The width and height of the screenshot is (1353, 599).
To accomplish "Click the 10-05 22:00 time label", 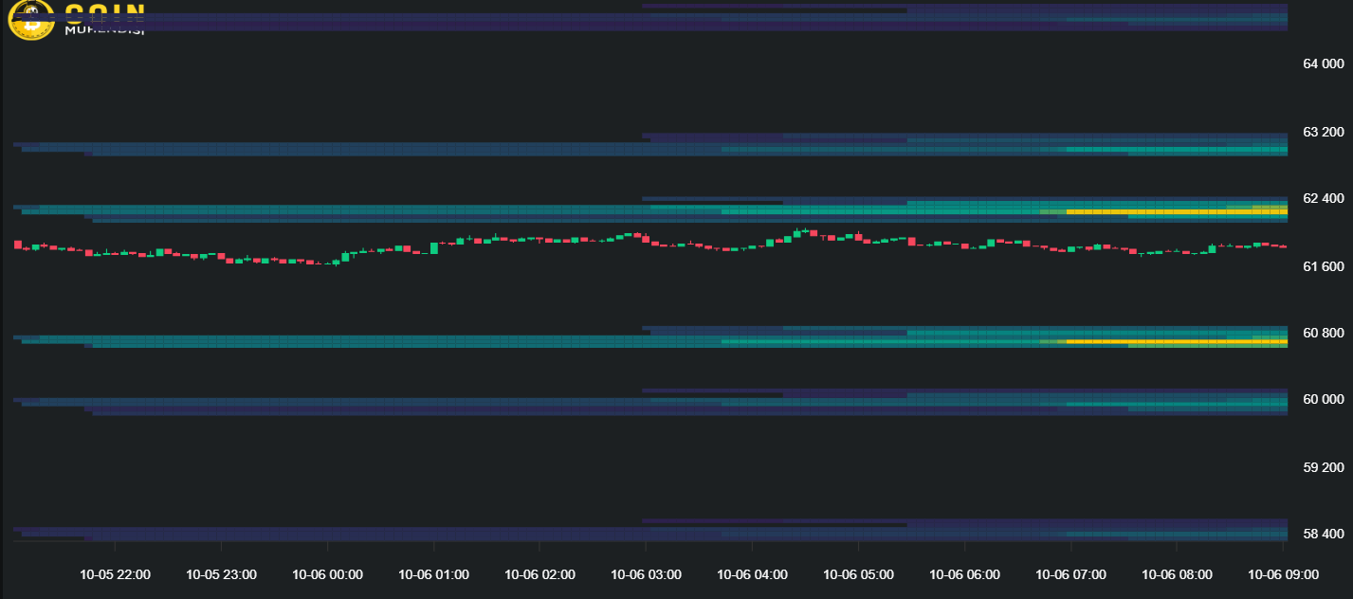I will (115, 573).
